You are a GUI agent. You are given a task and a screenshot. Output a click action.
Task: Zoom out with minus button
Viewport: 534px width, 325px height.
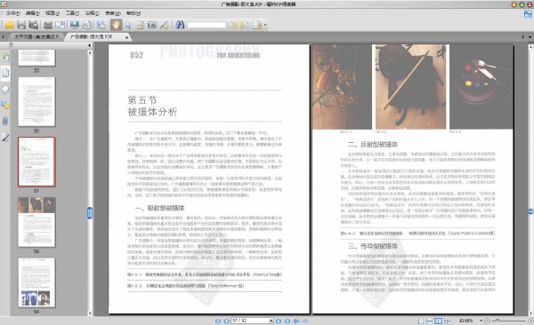coord(488,321)
